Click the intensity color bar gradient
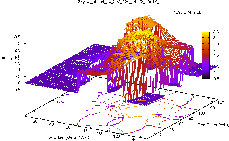The height and width of the screenshot is (141, 229). (x=205, y=55)
